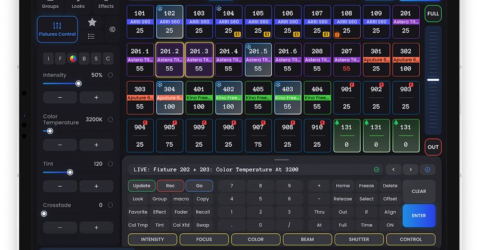Reset Tint using its circular icon
Screen dimensions: 477x250
(x=110, y=164)
